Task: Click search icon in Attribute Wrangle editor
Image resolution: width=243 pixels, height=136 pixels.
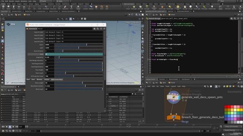Action: coord(235,19)
